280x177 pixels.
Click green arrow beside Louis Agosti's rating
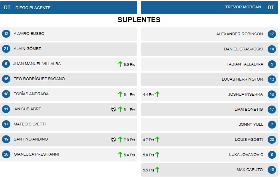point(157,139)
